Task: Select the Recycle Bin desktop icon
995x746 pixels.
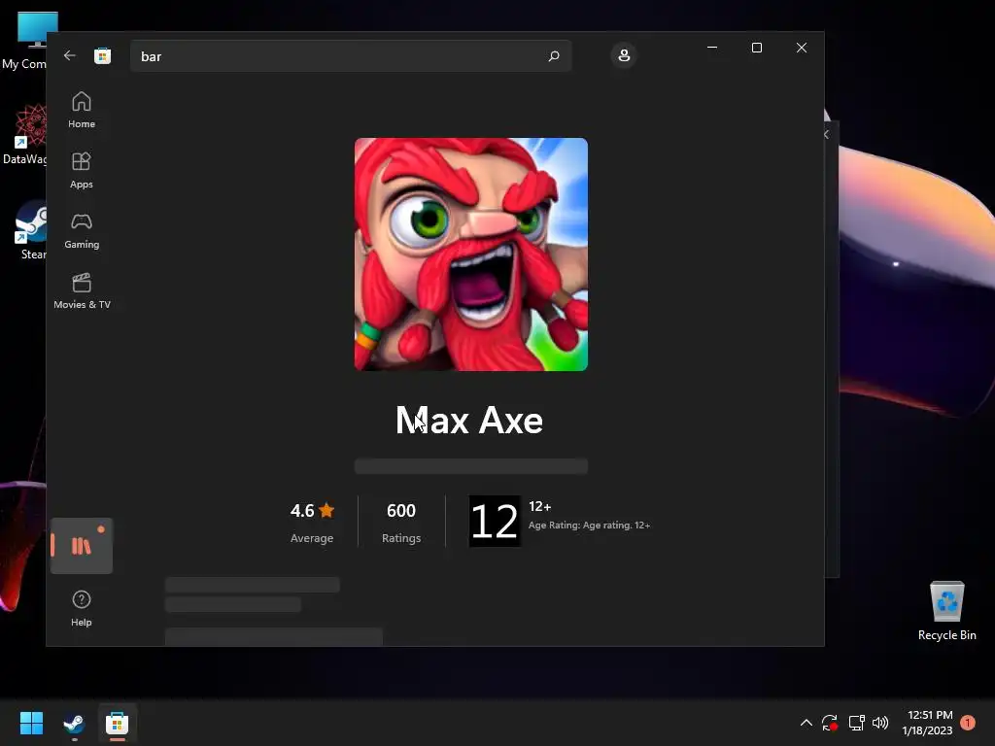Action: pos(946,610)
